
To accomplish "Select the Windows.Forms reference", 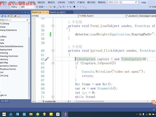I will pyautogui.click(x=8, y=69).
